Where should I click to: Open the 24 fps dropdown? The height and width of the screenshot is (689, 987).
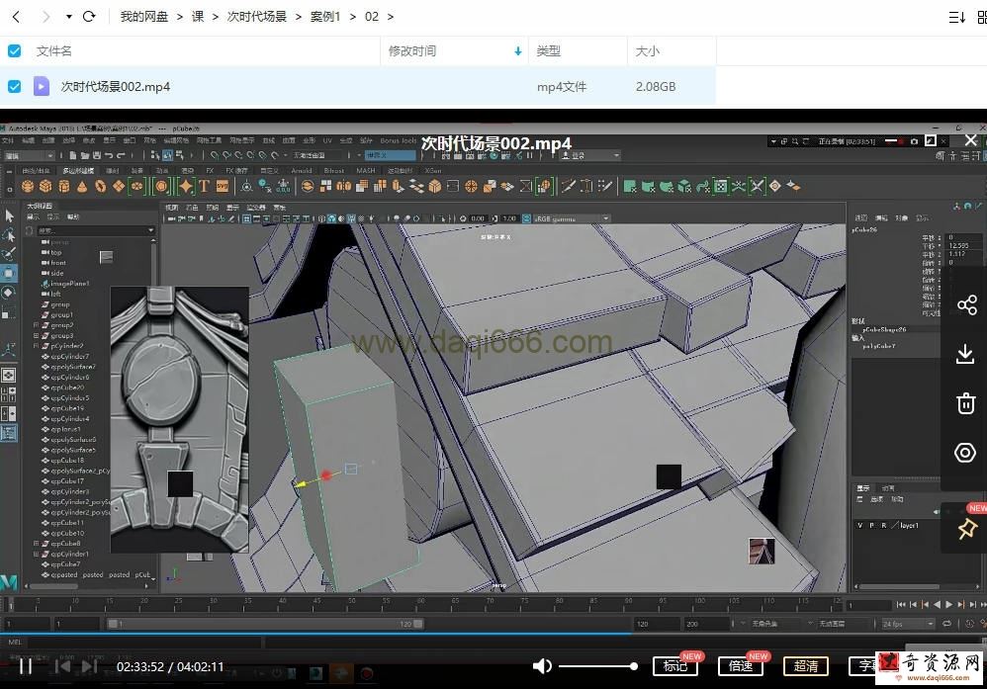point(907,624)
